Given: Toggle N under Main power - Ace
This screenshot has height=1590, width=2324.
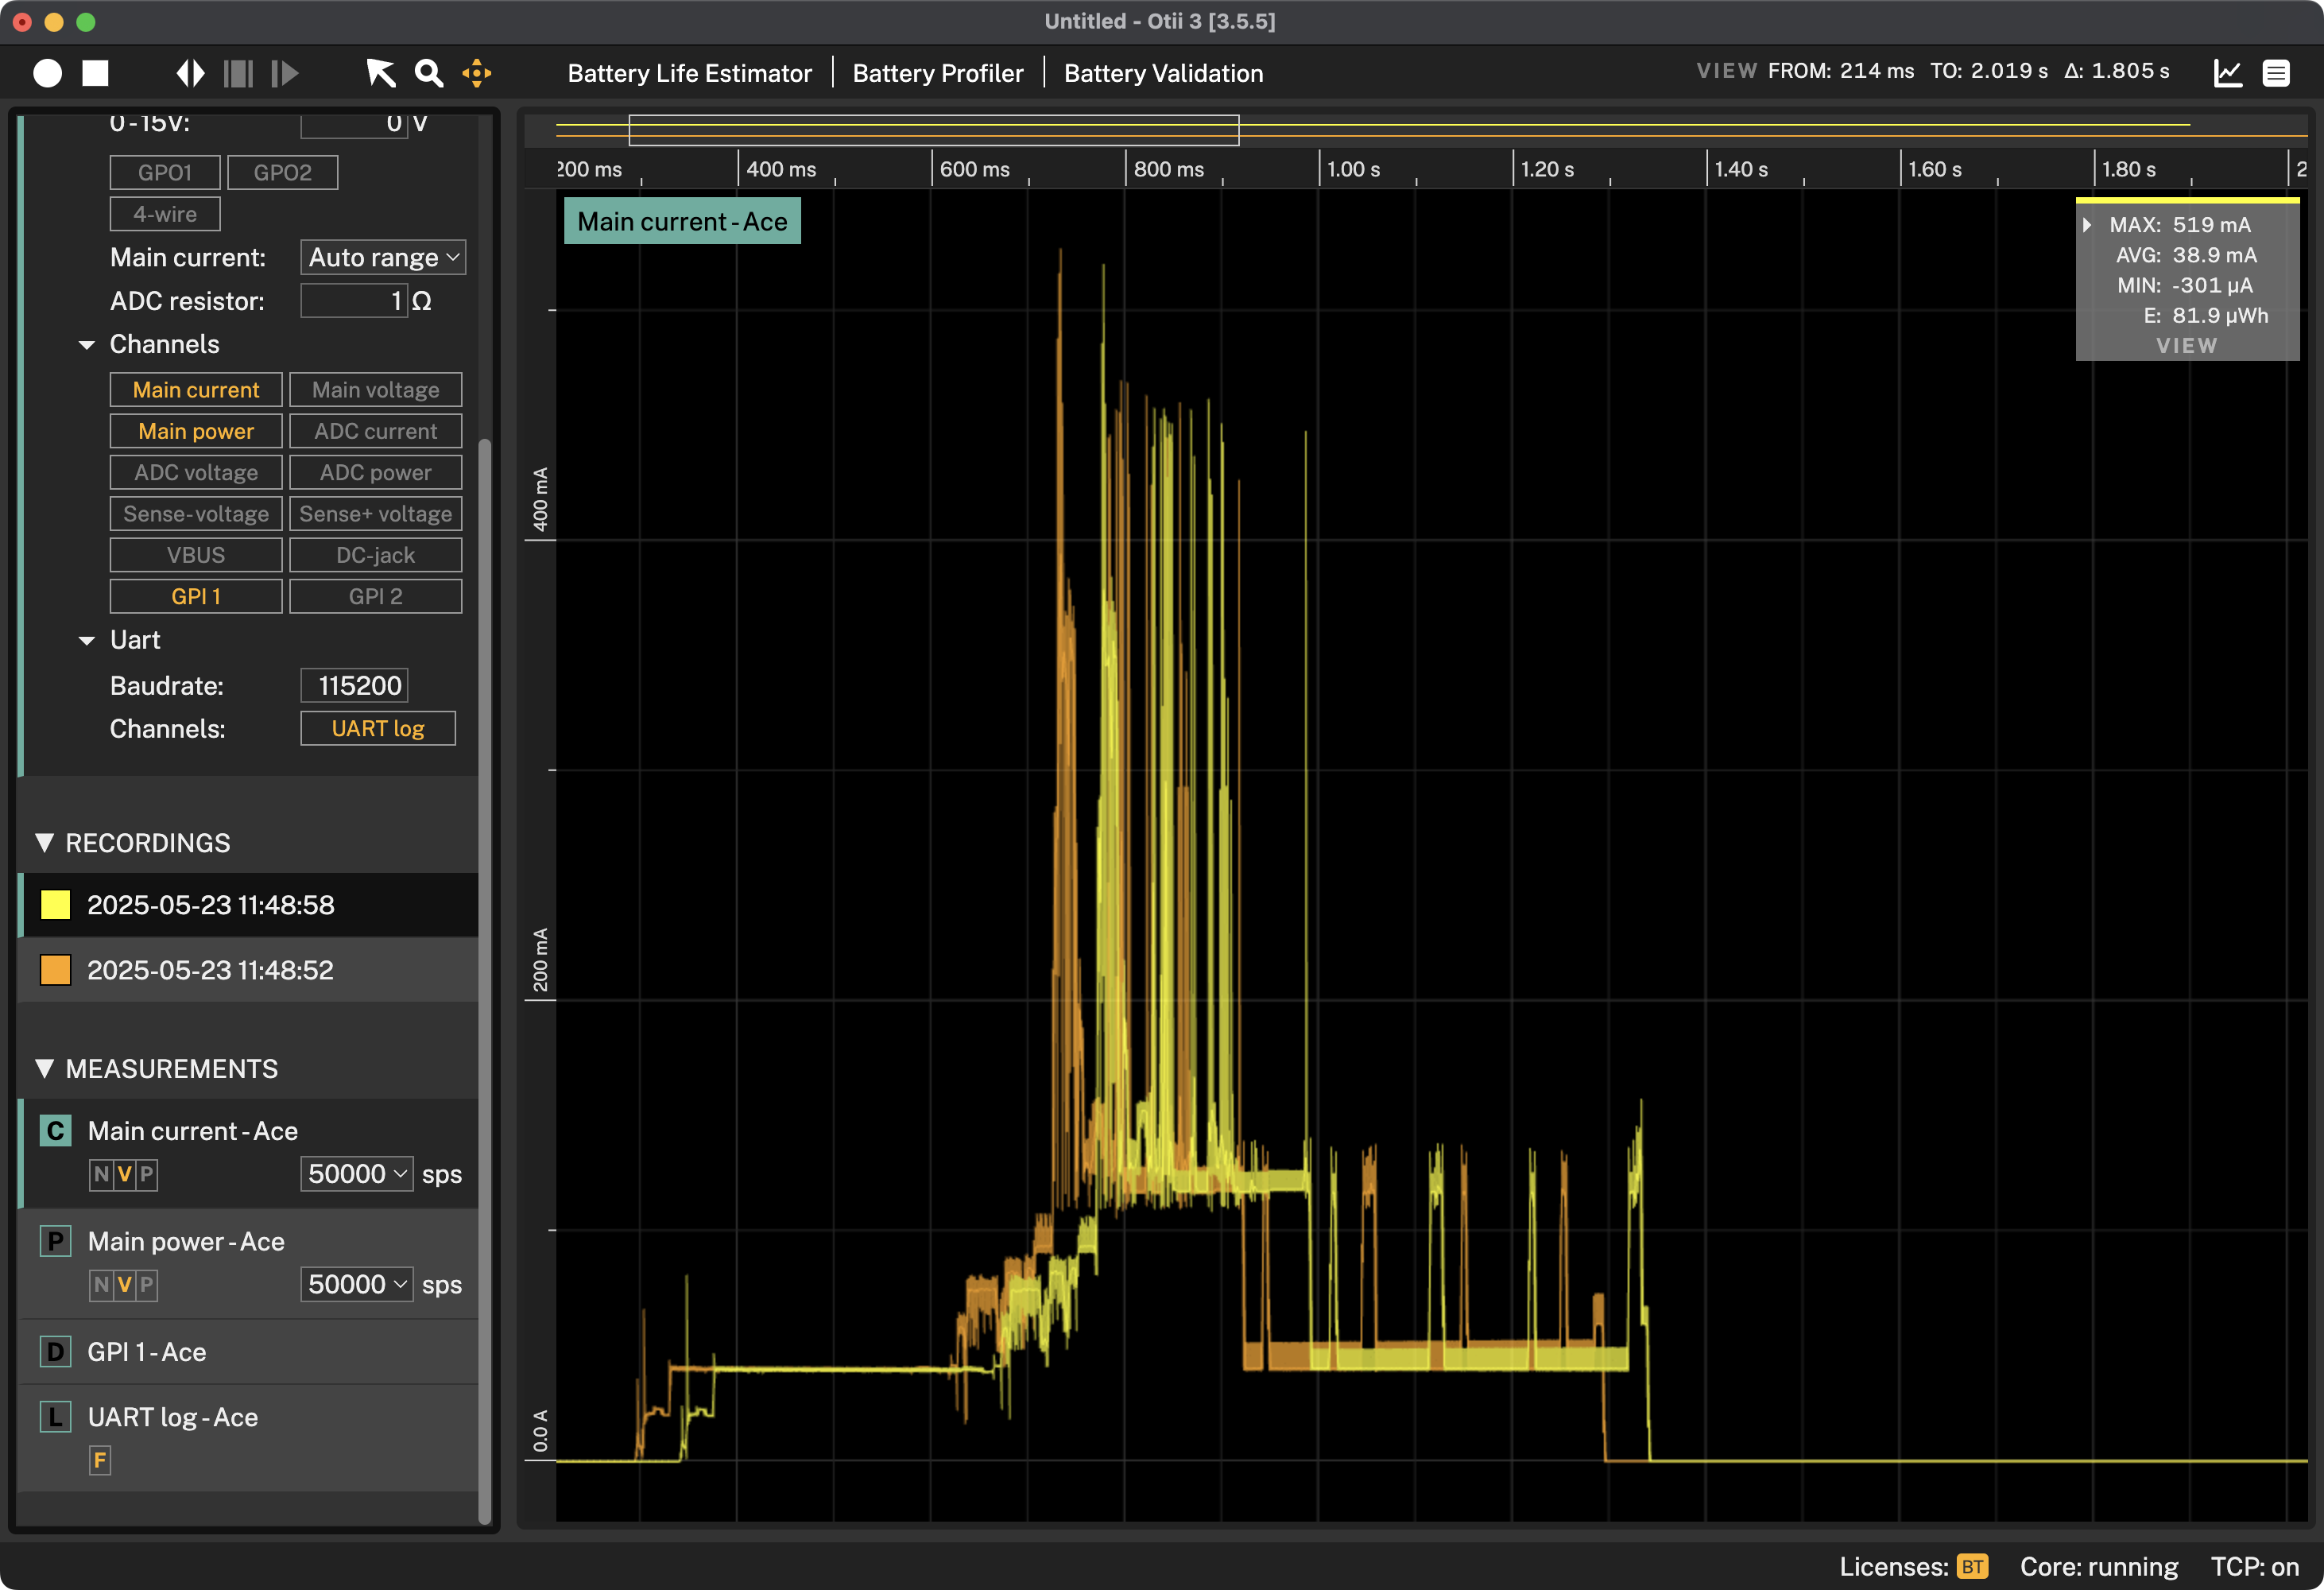Looking at the screenshot, I should coord(101,1285).
